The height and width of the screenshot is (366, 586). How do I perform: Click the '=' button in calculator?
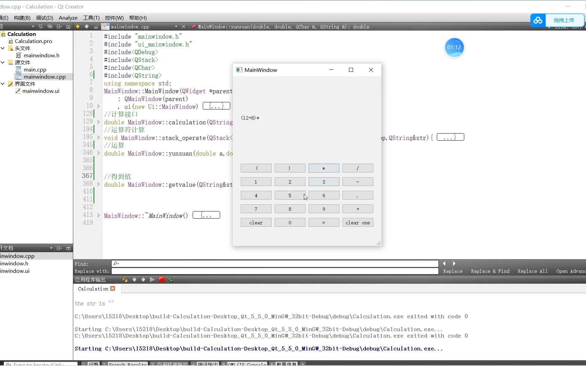[x=324, y=223]
